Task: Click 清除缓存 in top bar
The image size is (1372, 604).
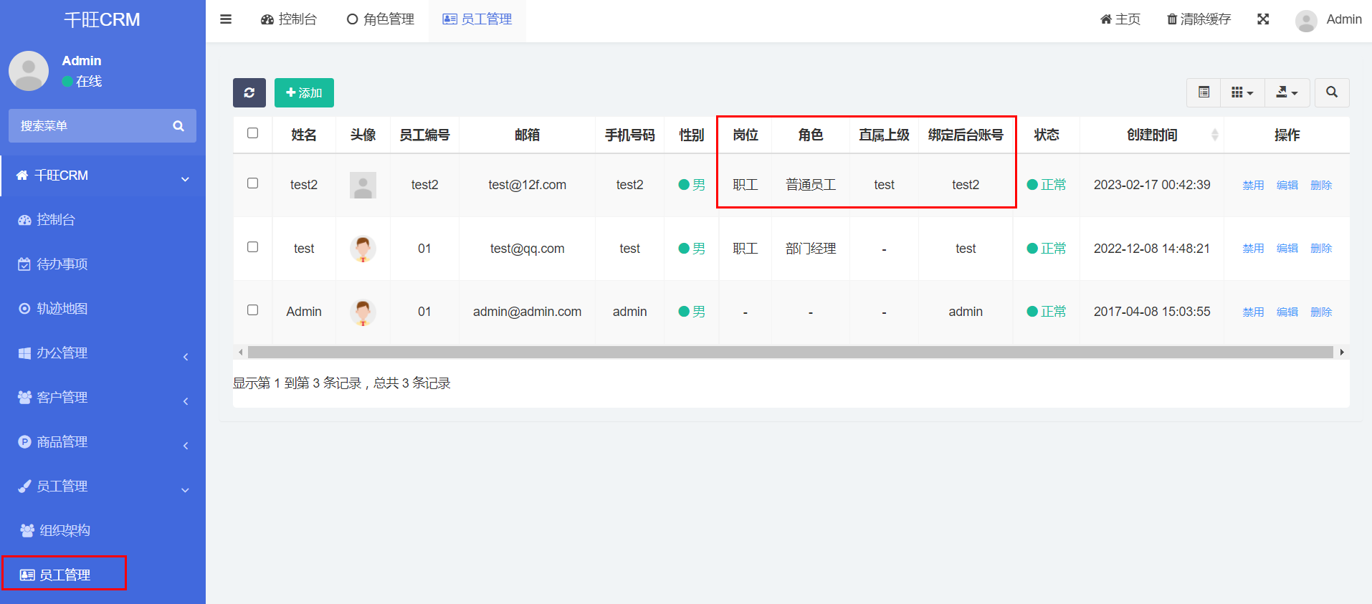Action: pyautogui.click(x=1199, y=19)
